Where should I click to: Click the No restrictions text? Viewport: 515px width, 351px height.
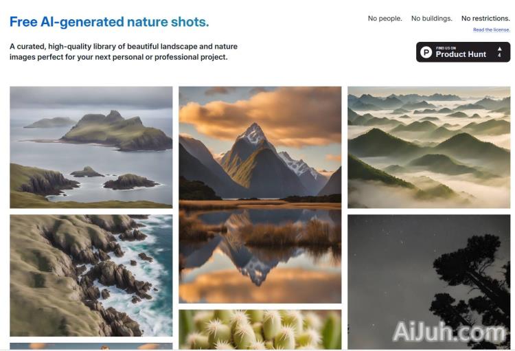485,19
